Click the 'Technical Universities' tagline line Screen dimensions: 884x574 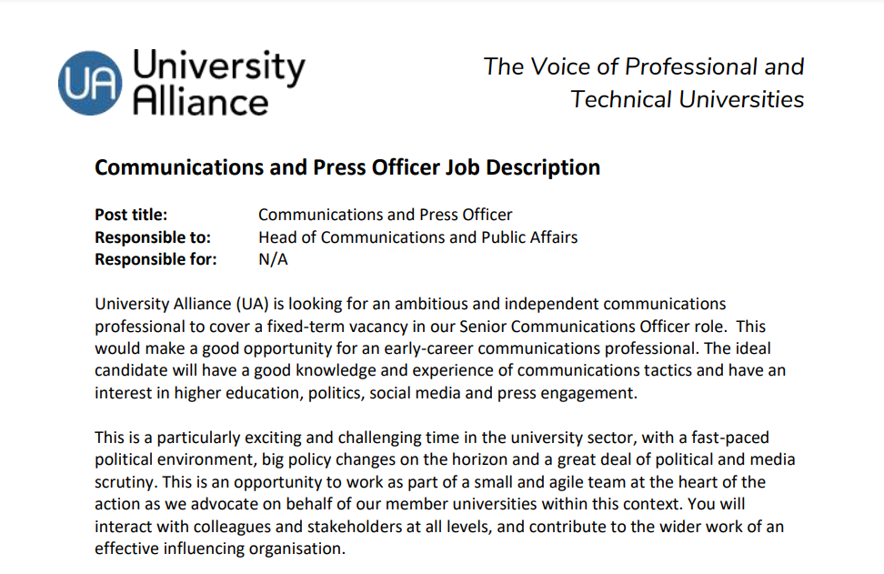687,99
